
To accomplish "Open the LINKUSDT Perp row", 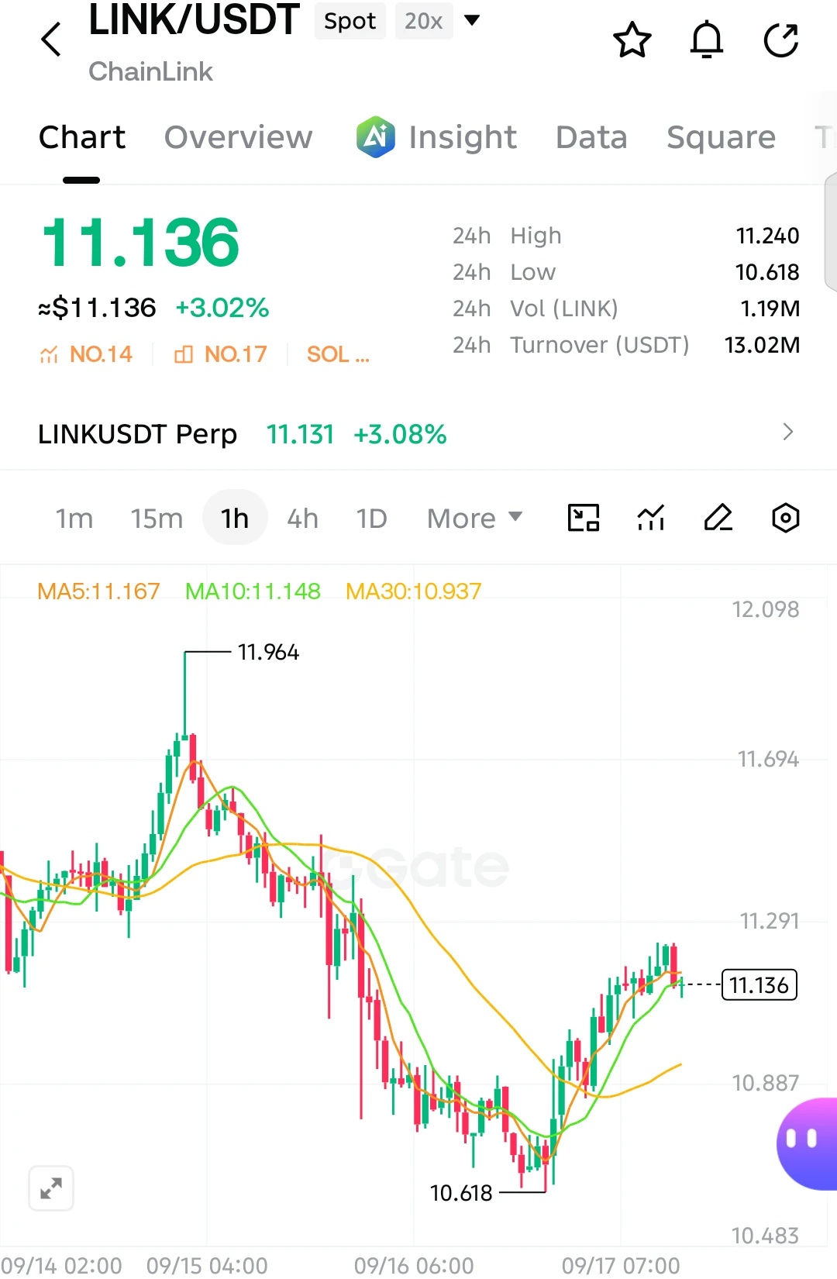I will [x=418, y=433].
